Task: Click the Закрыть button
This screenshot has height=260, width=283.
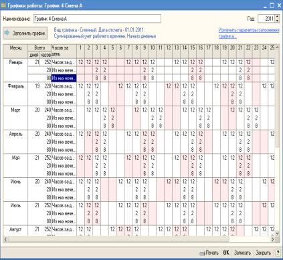Action: click(263, 253)
